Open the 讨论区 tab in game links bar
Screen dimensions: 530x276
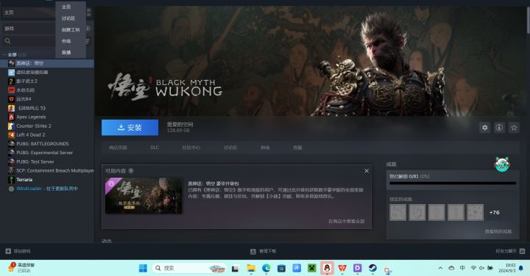(x=230, y=148)
